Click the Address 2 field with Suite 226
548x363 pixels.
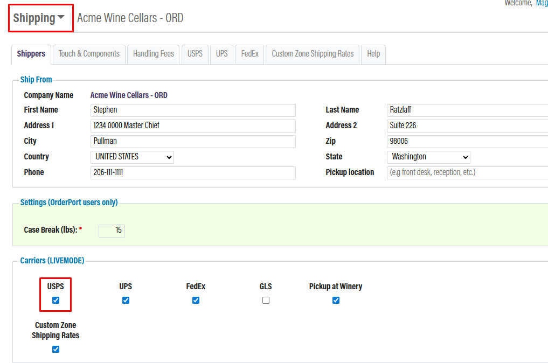(467, 126)
